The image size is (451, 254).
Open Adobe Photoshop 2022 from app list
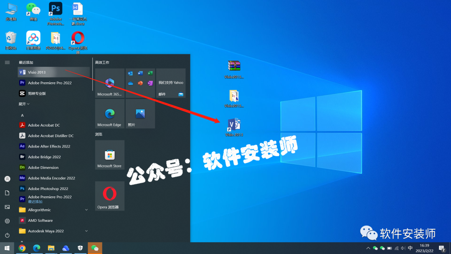(54, 189)
